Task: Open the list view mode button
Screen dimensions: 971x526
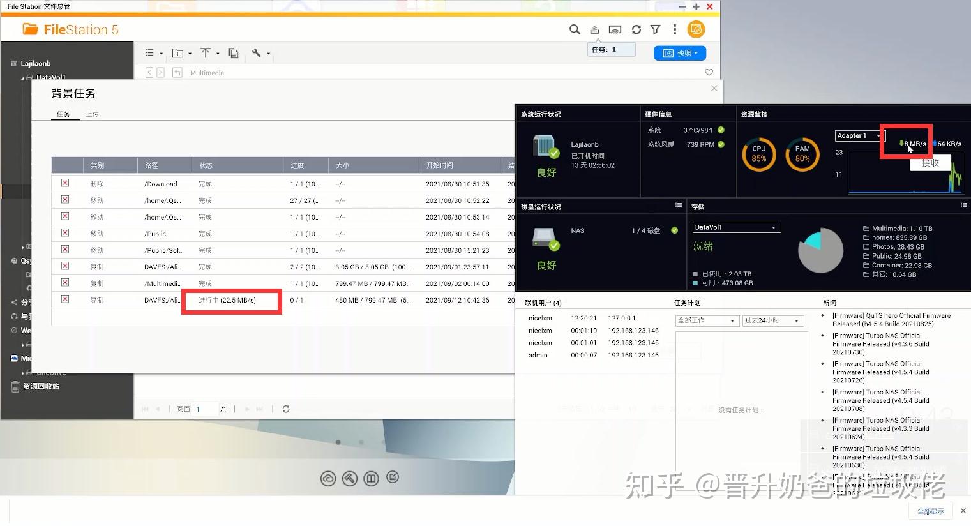Action: coord(149,53)
